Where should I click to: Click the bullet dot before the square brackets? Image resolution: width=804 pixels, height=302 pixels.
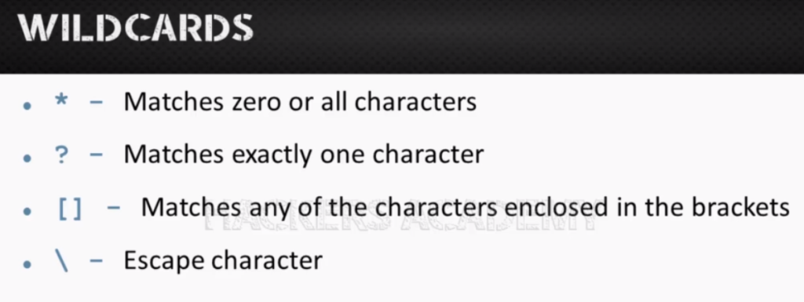point(27,211)
